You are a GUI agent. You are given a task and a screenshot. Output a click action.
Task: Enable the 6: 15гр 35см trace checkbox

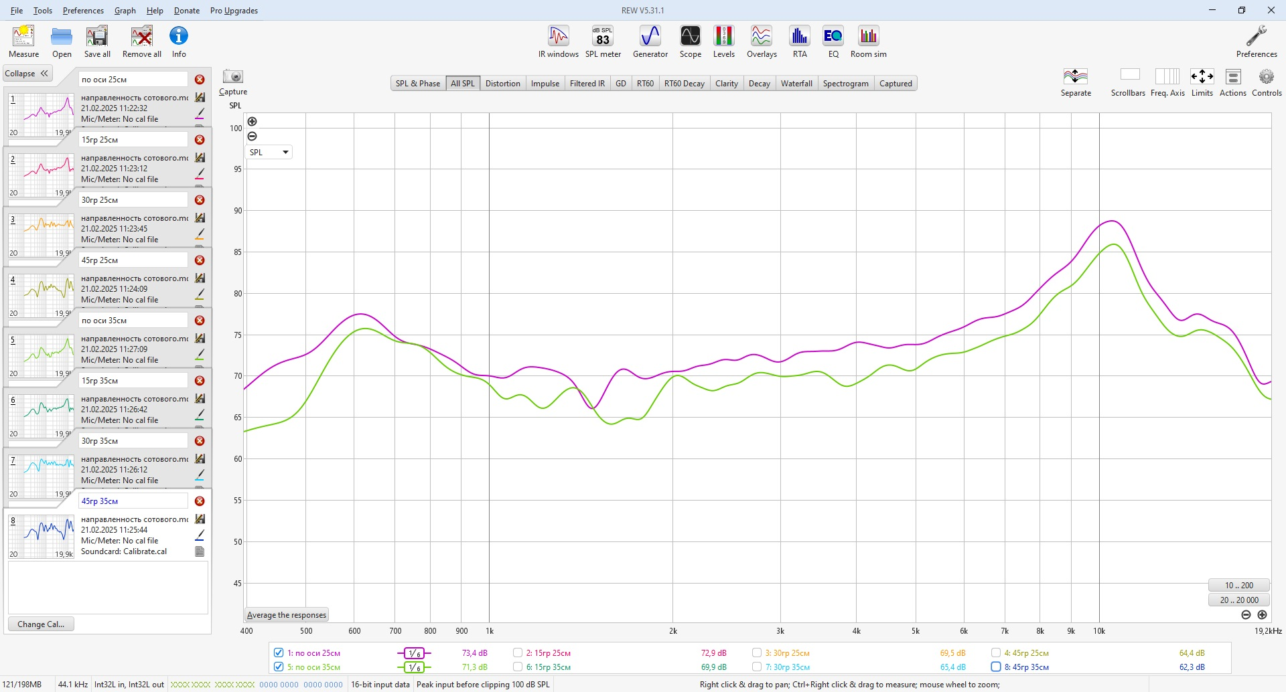pos(518,667)
